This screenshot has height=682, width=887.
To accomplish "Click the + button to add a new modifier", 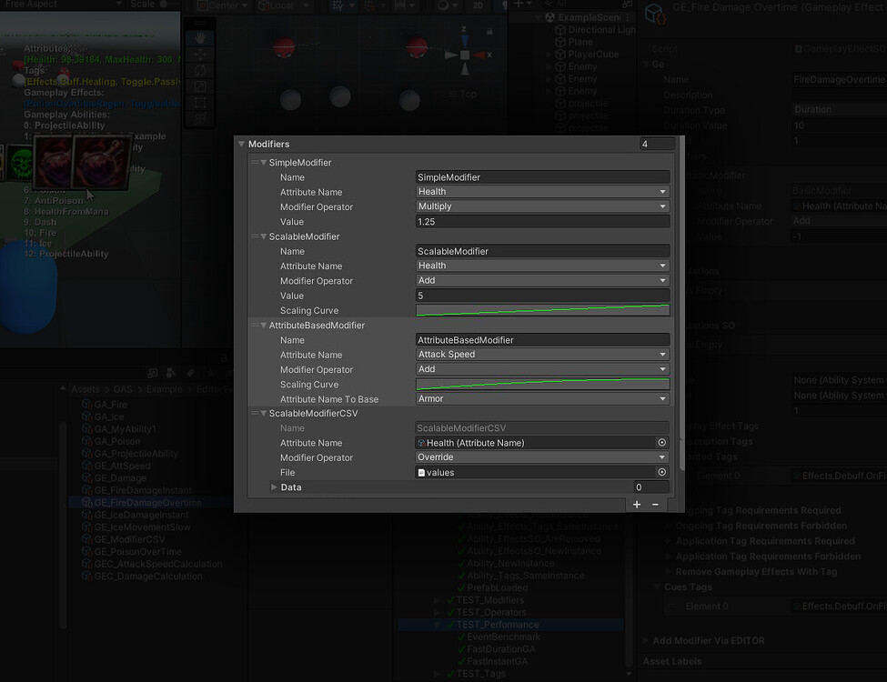I will pos(636,504).
